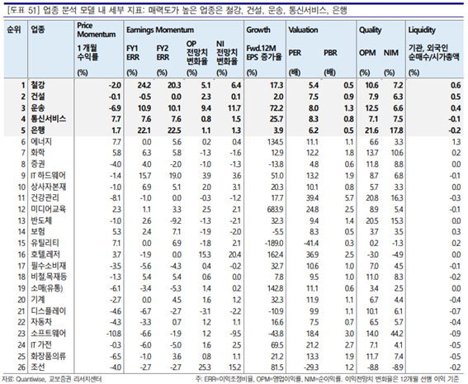The image size is (468, 384).
Task: Select the 134.5 growth value for 에너지
Action: [x=275, y=142]
